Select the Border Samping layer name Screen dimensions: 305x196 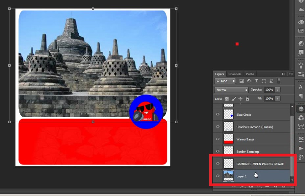tap(247, 152)
